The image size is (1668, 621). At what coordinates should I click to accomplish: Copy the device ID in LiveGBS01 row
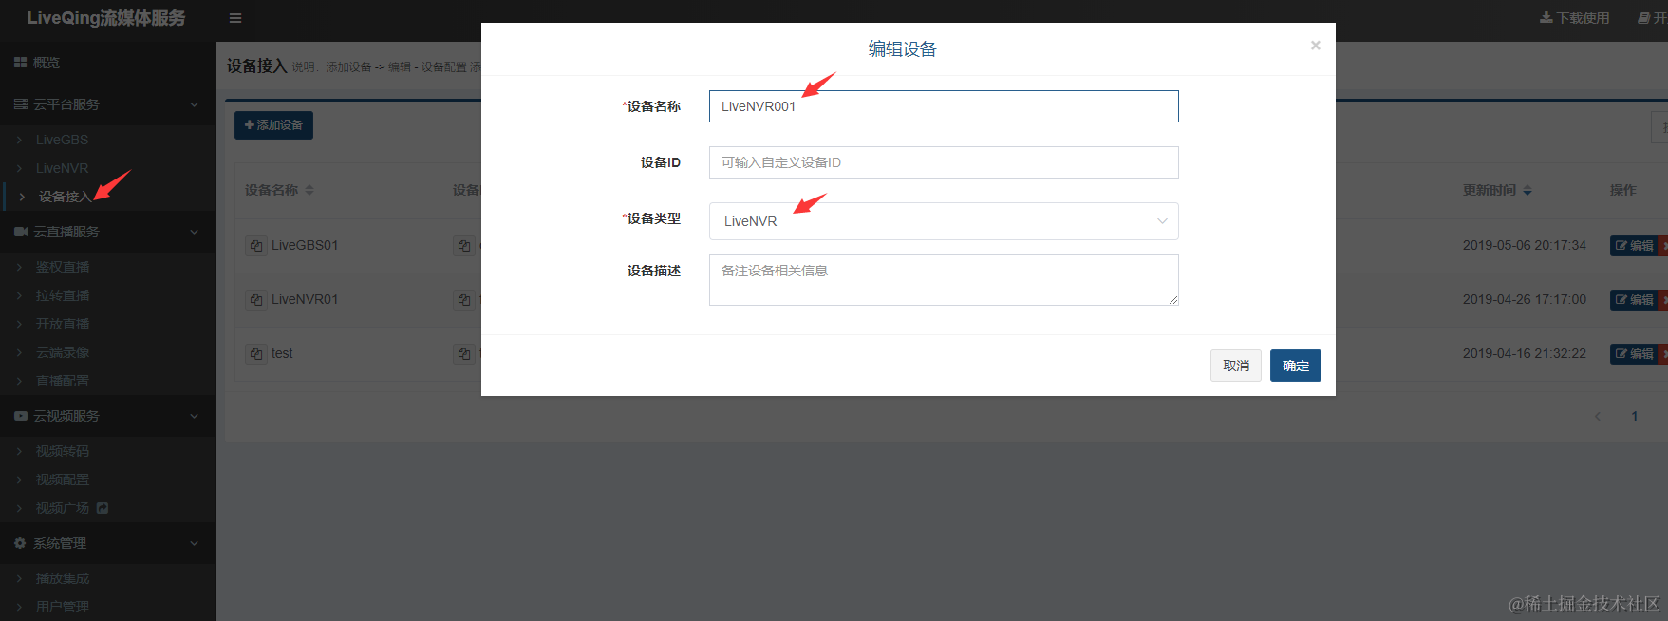pos(464,246)
